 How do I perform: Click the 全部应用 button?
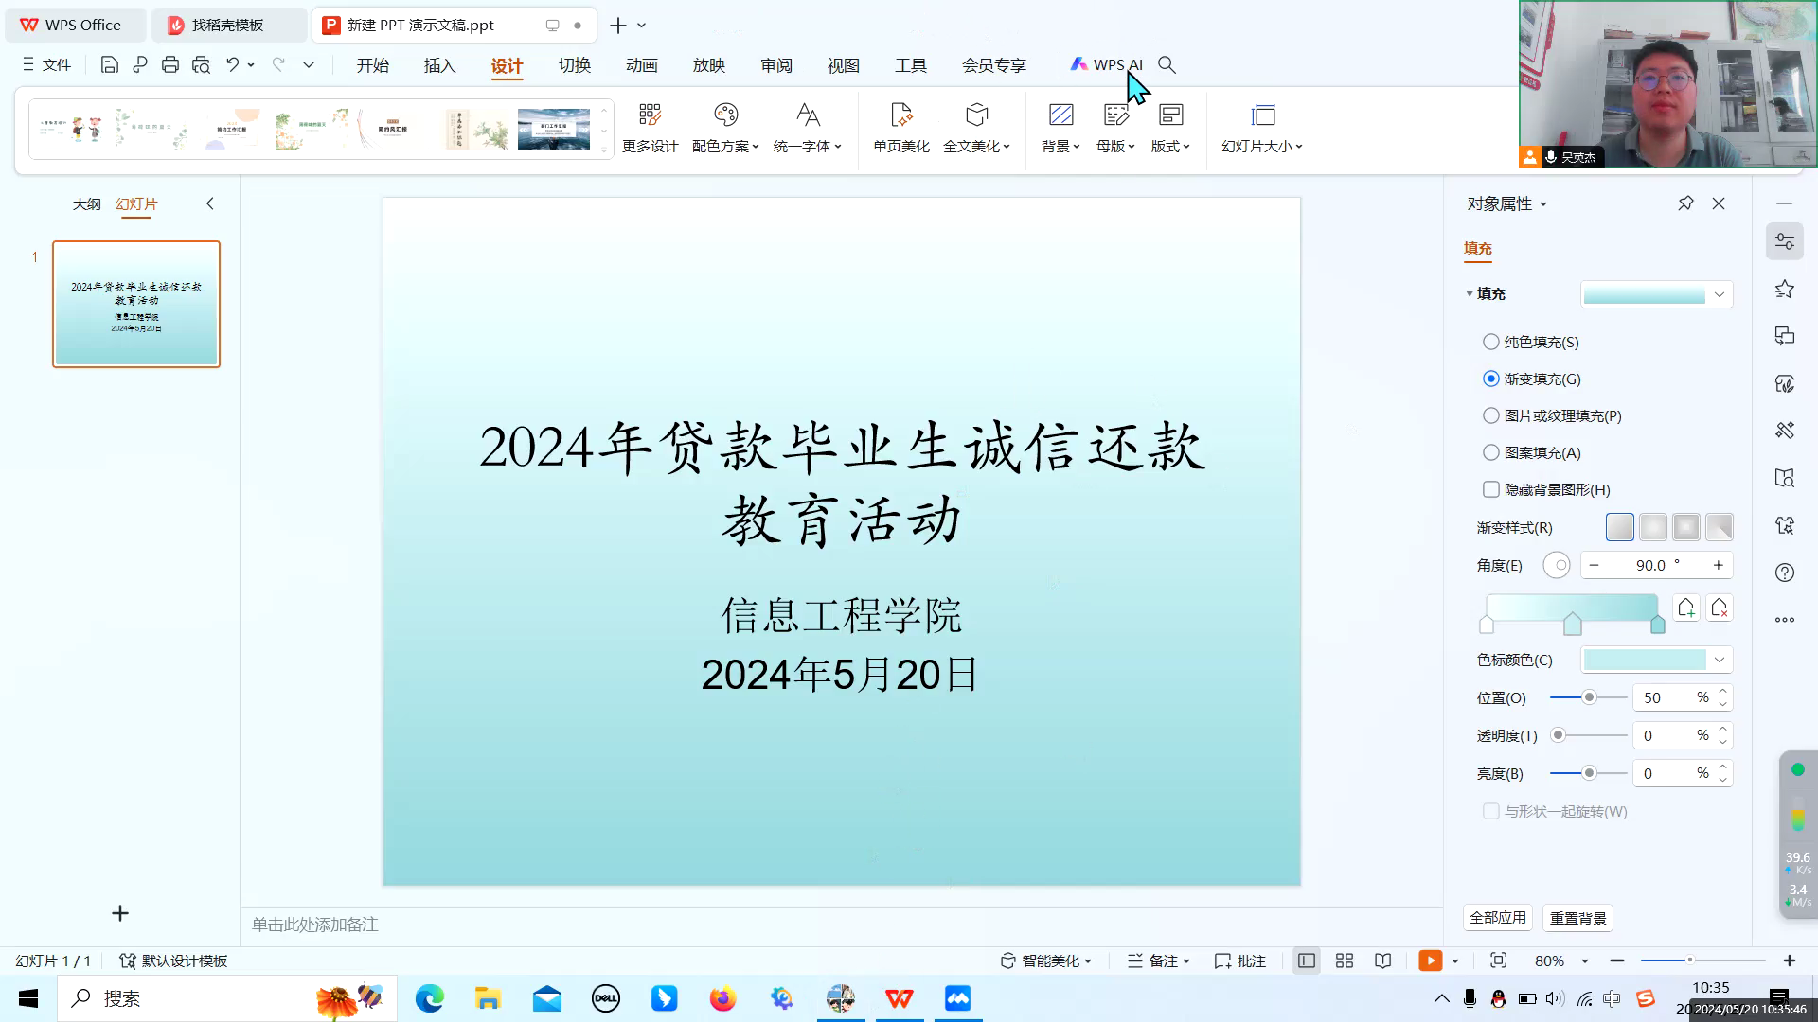[1497, 917]
